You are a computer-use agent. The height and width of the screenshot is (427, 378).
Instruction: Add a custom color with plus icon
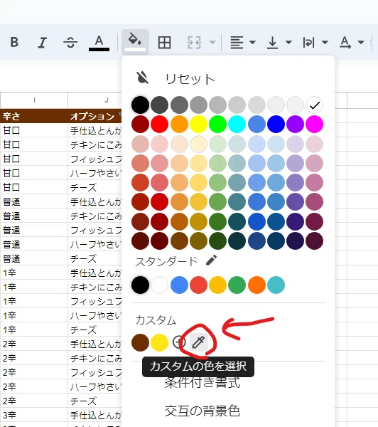pos(178,342)
